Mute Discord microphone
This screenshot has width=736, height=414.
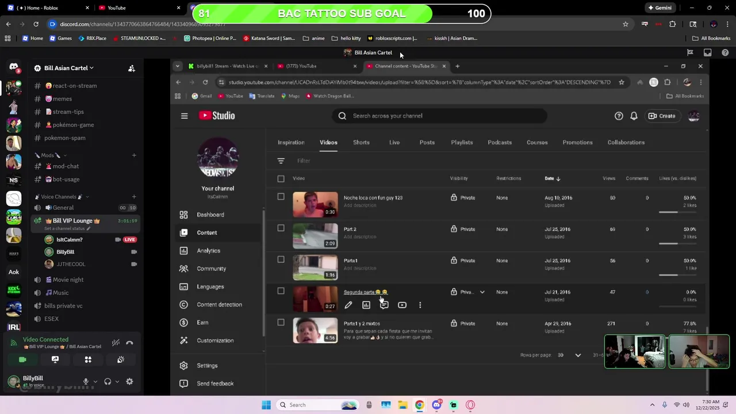point(86,381)
